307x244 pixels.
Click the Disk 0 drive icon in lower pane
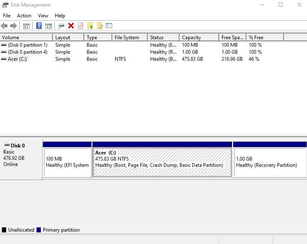coord(7,145)
